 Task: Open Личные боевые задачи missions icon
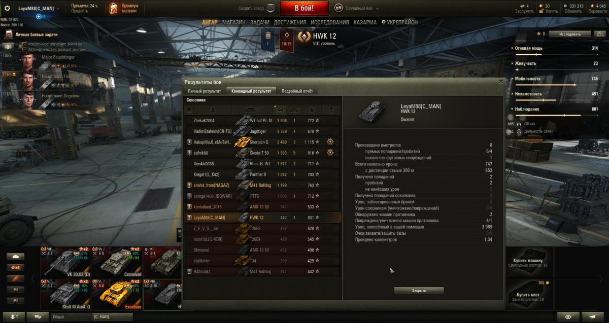[x=9, y=34]
